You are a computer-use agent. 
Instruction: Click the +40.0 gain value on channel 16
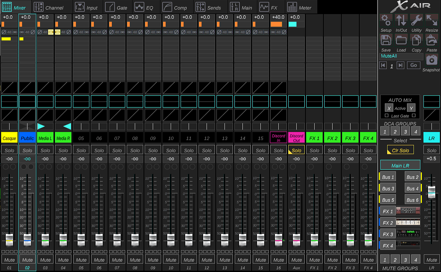click(x=278, y=17)
